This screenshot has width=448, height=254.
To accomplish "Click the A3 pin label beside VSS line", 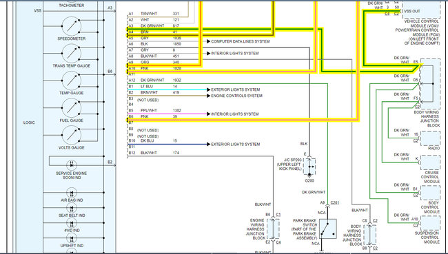I will click(110, 8).
